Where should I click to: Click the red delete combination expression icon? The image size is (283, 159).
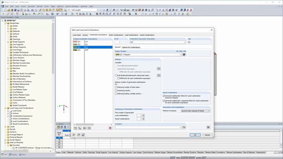pyautogui.click(x=110, y=128)
